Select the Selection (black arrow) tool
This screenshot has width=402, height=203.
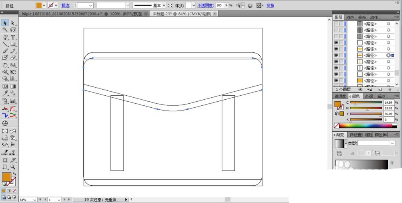coord(5,23)
